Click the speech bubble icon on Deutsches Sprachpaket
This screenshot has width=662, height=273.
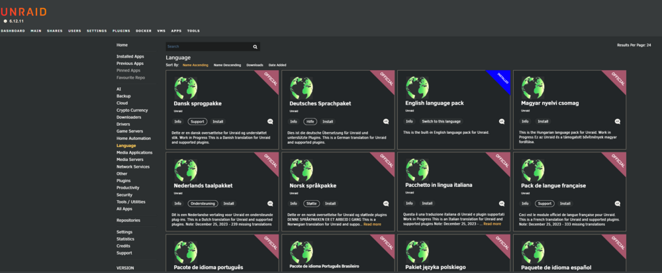[x=386, y=121]
